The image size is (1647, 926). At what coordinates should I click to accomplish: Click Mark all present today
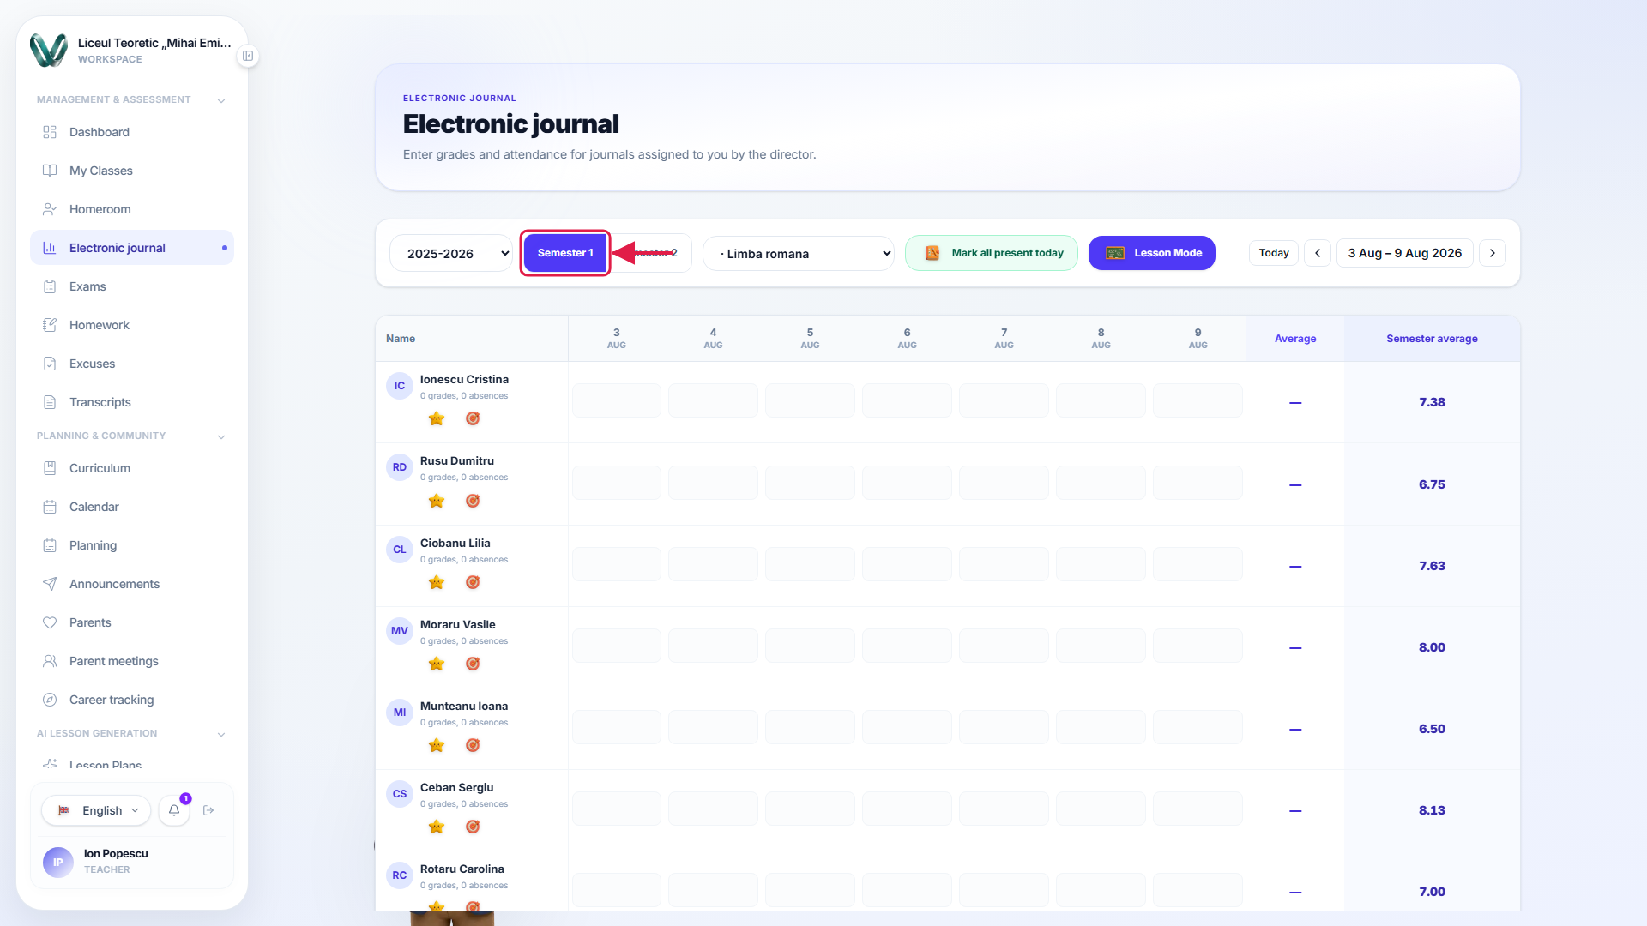(x=992, y=253)
